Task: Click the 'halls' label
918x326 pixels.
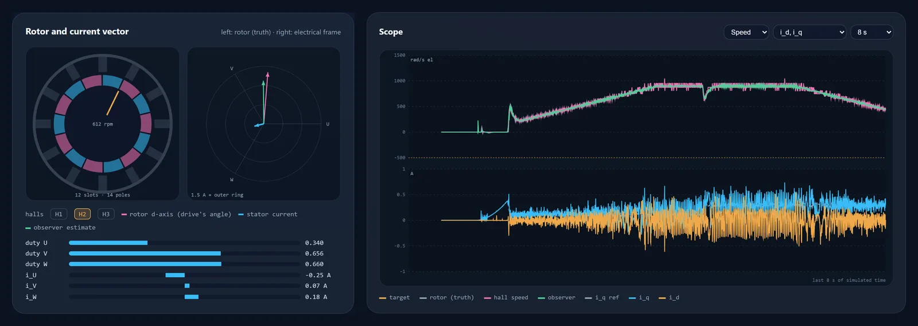Action: [x=34, y=214]
